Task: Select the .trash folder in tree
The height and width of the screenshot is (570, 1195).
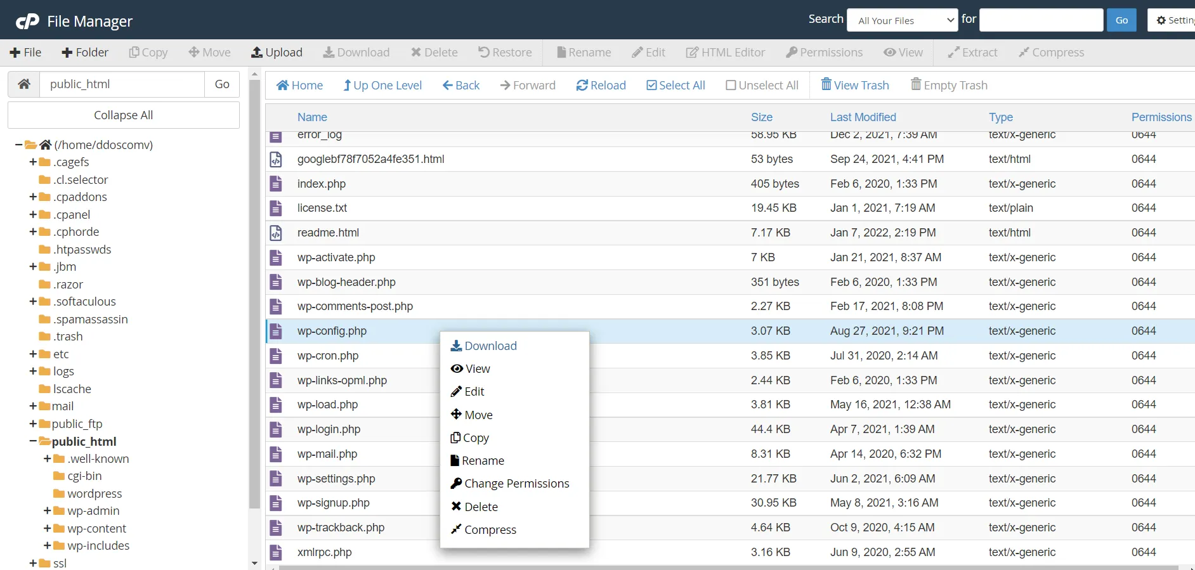Action: 68,336
